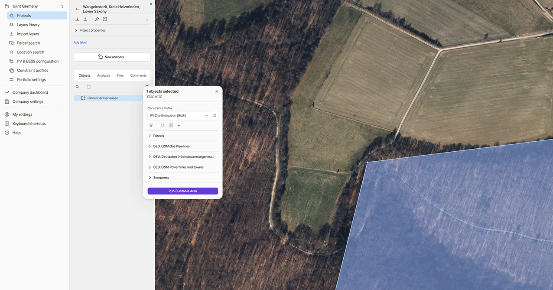Switch to the Analyses tab
The image size is (553, 290).
coord(104,75)
